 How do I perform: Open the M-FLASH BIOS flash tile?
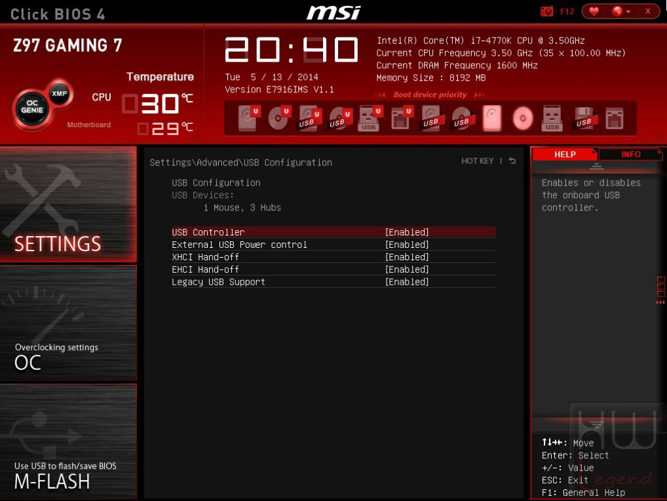pyautogui.click(x=69, y=441)
